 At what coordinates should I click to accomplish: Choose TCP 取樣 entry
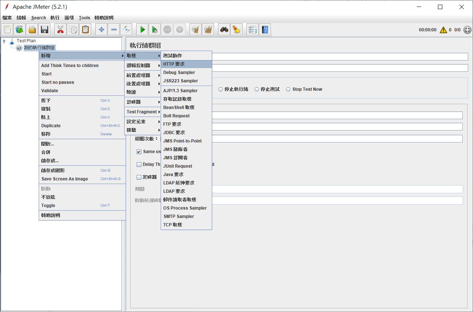click(x=186, y=225)
